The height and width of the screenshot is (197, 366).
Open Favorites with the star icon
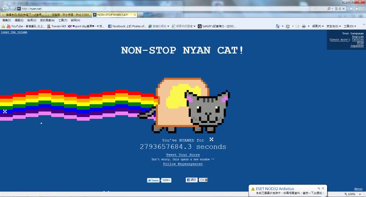(x=357, y=9)
